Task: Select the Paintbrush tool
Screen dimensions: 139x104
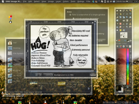Action: [117, 24]
